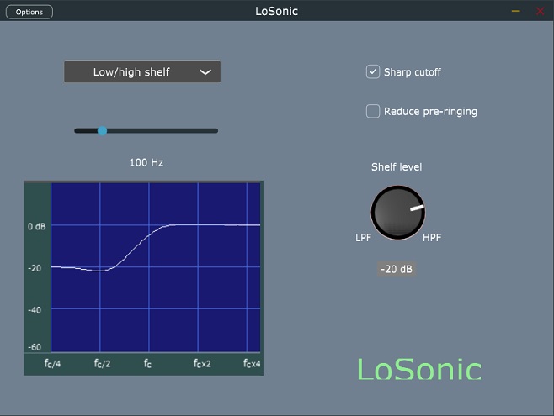Click the HPF label beside the knob
This screenshot has width=554, height=416.
[432, 238]
